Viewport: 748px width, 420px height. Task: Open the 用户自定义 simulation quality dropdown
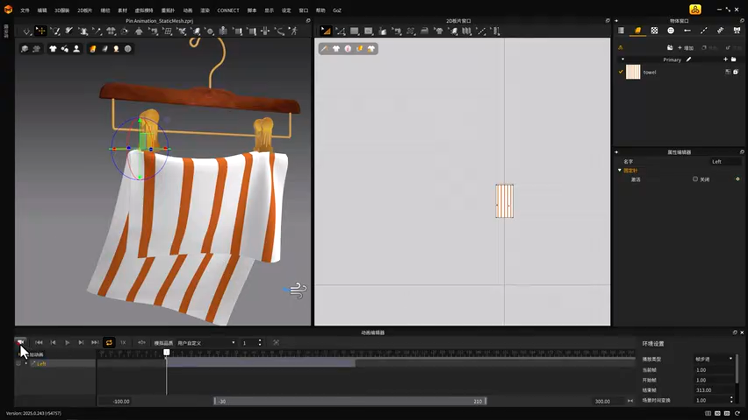[x=206, y=343]
